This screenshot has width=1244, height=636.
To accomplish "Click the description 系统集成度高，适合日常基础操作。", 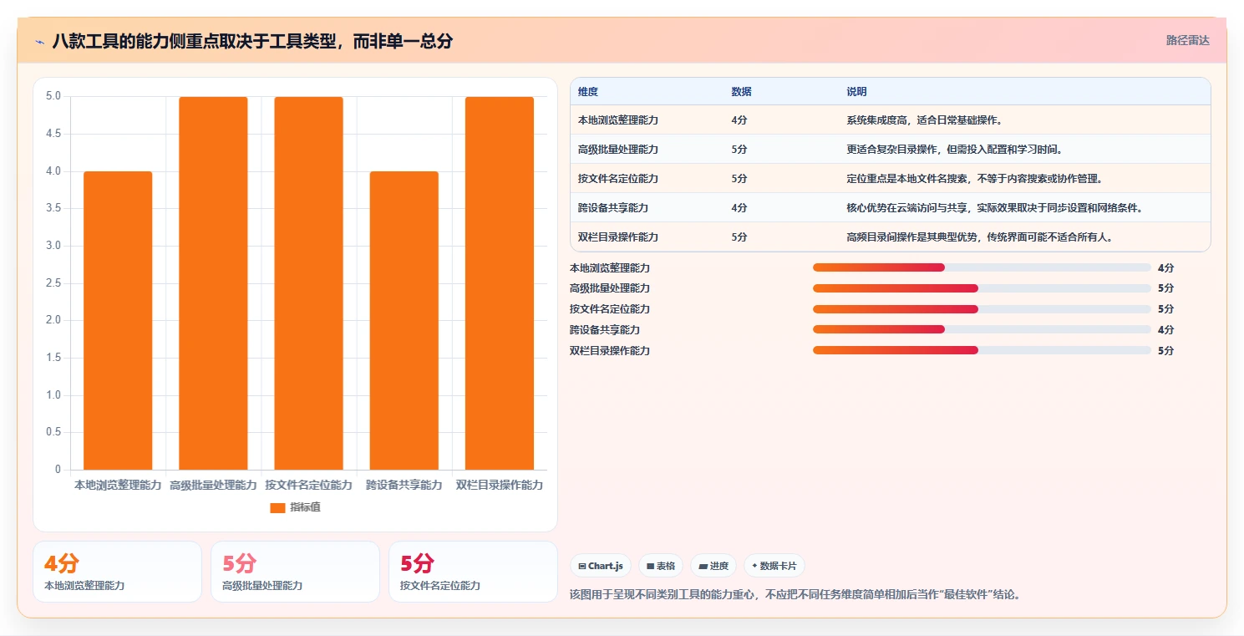I will [x=924, y=120].
